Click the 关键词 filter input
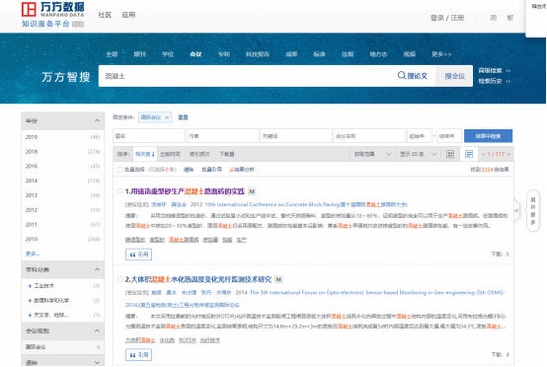 tap(296, 136)
